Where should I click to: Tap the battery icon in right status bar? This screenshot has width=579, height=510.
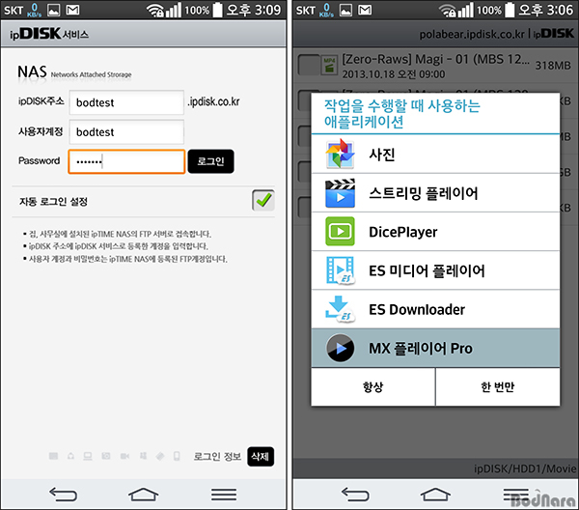510,10
